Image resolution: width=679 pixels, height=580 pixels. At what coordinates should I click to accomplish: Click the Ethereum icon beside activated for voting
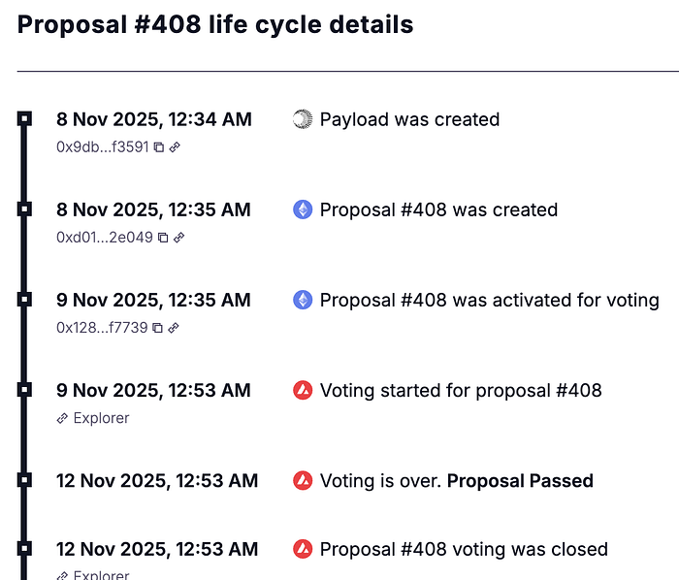303,300
